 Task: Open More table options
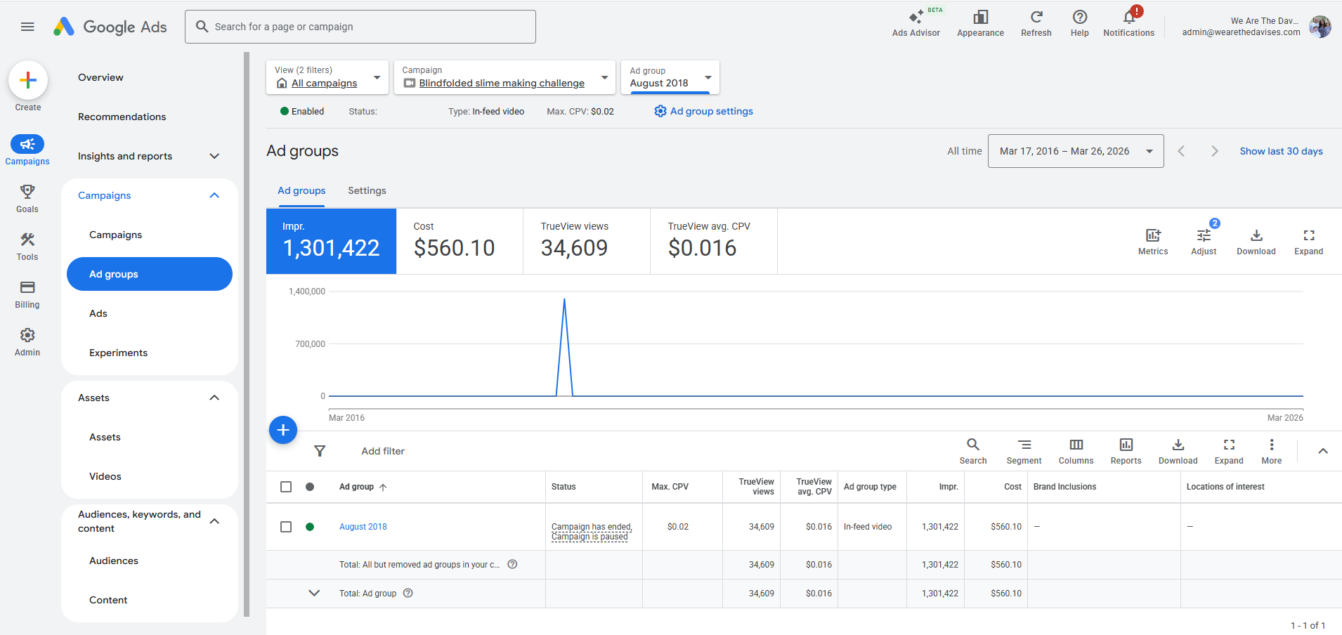(1271, 451)
